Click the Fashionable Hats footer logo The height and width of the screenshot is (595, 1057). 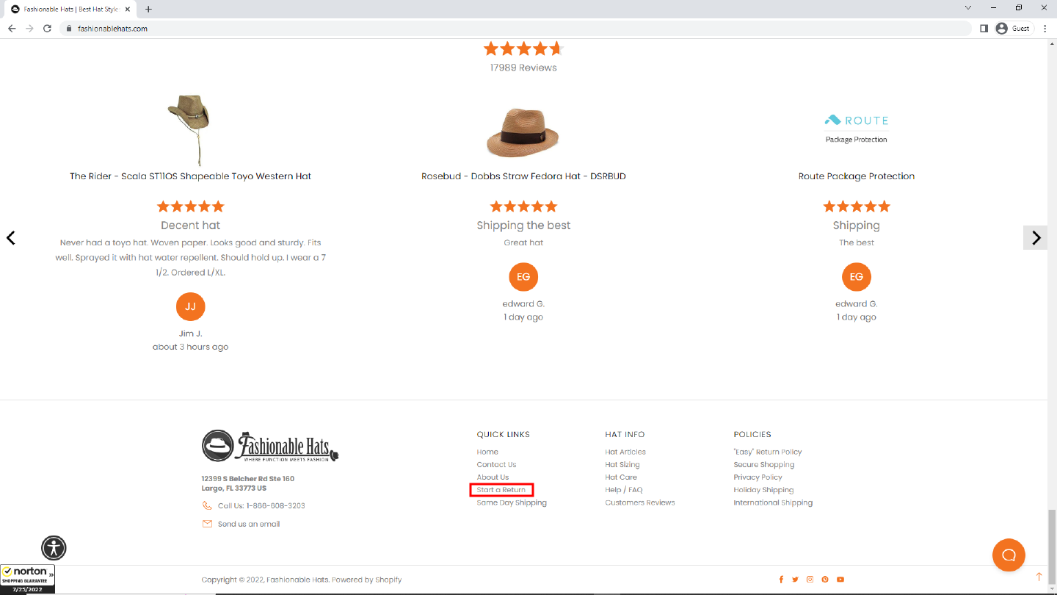[x=270, y=446]
